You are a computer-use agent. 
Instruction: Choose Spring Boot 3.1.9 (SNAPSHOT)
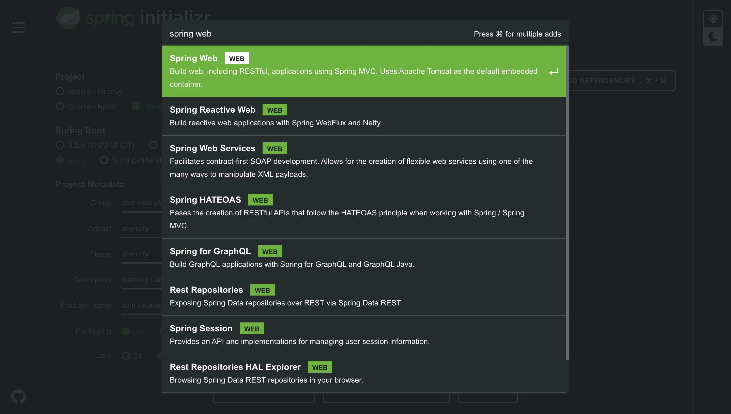(x=104, y=160)
